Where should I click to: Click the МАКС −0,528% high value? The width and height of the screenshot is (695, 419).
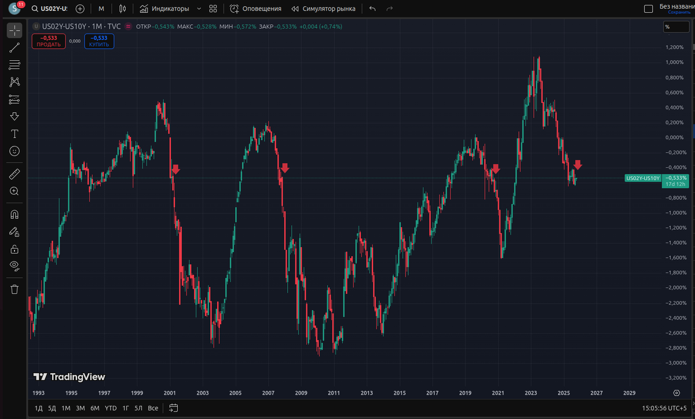(196, 26)
